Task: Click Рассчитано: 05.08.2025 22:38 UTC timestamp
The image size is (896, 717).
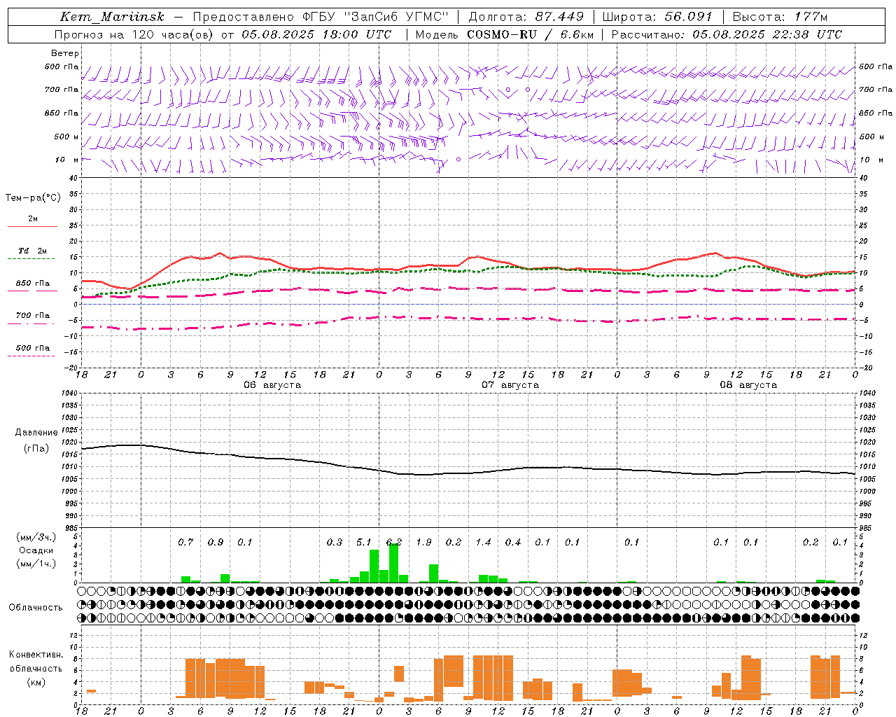Action: (x=727, y=34)
